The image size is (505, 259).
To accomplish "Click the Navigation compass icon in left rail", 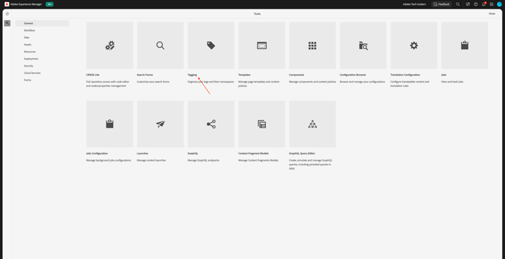I will tap(7, 14).
